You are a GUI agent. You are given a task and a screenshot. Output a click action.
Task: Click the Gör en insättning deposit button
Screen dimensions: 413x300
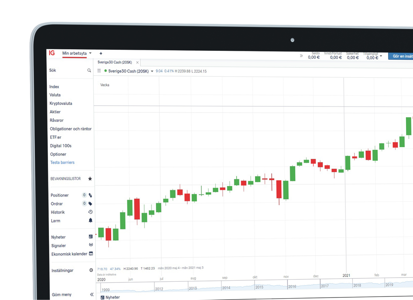click(x=401, y=56)
